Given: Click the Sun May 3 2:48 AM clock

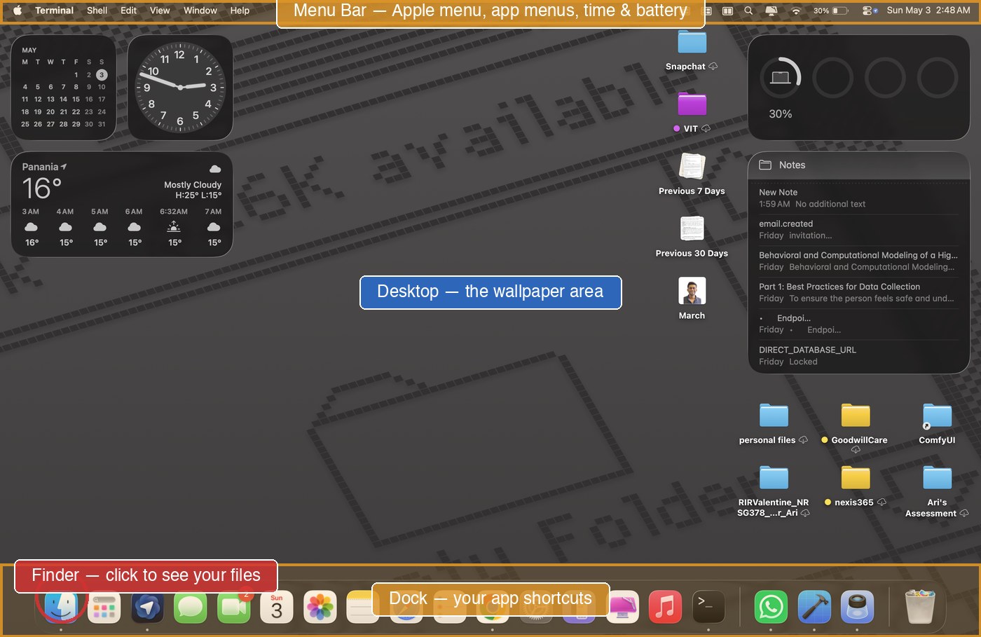Looking at the screenshot, I should (x=928, y=11).
